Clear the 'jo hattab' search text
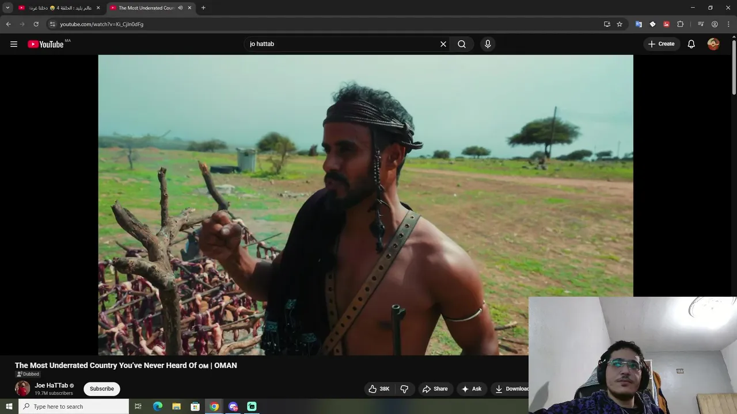Image resolution: width=737 pixels, height=414 pixels. (443, 44)
